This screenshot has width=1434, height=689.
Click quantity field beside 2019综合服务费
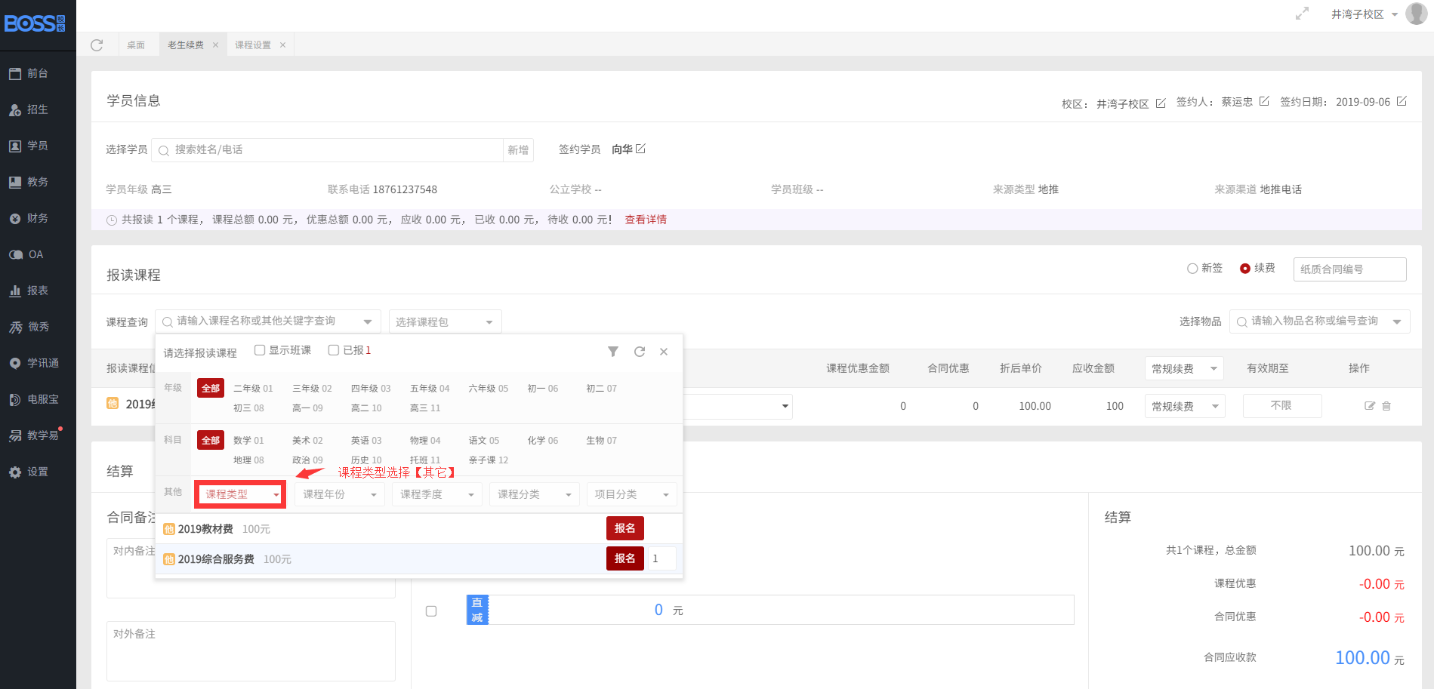pyautogui.click(x=662, y=558)
